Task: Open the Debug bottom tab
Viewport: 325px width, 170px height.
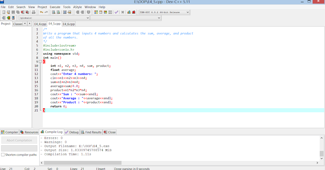Action: pyautogui.click(x=72, y=132)
